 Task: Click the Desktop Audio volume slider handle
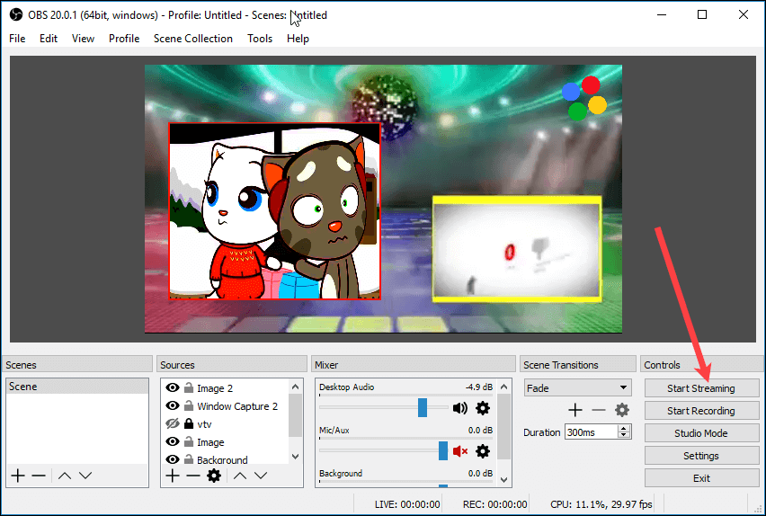click(x=423, y=407)
